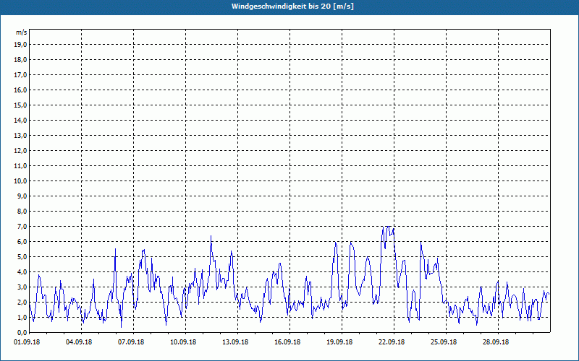
Task: Click the 2,0 y-axis label
Action: click(x=22, y=302)
